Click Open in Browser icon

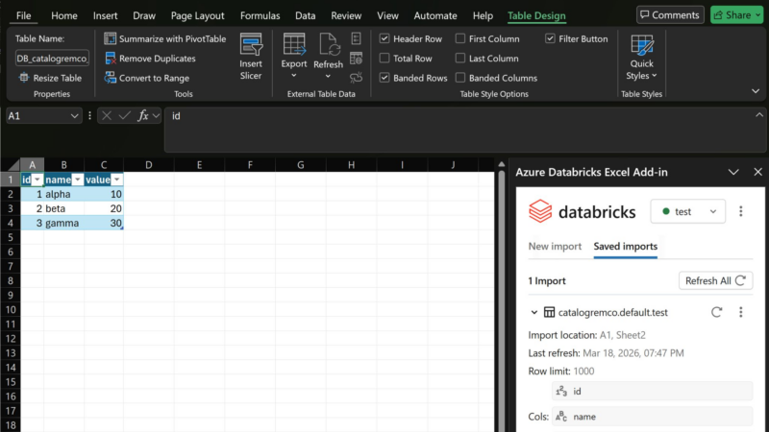(356, 58)
